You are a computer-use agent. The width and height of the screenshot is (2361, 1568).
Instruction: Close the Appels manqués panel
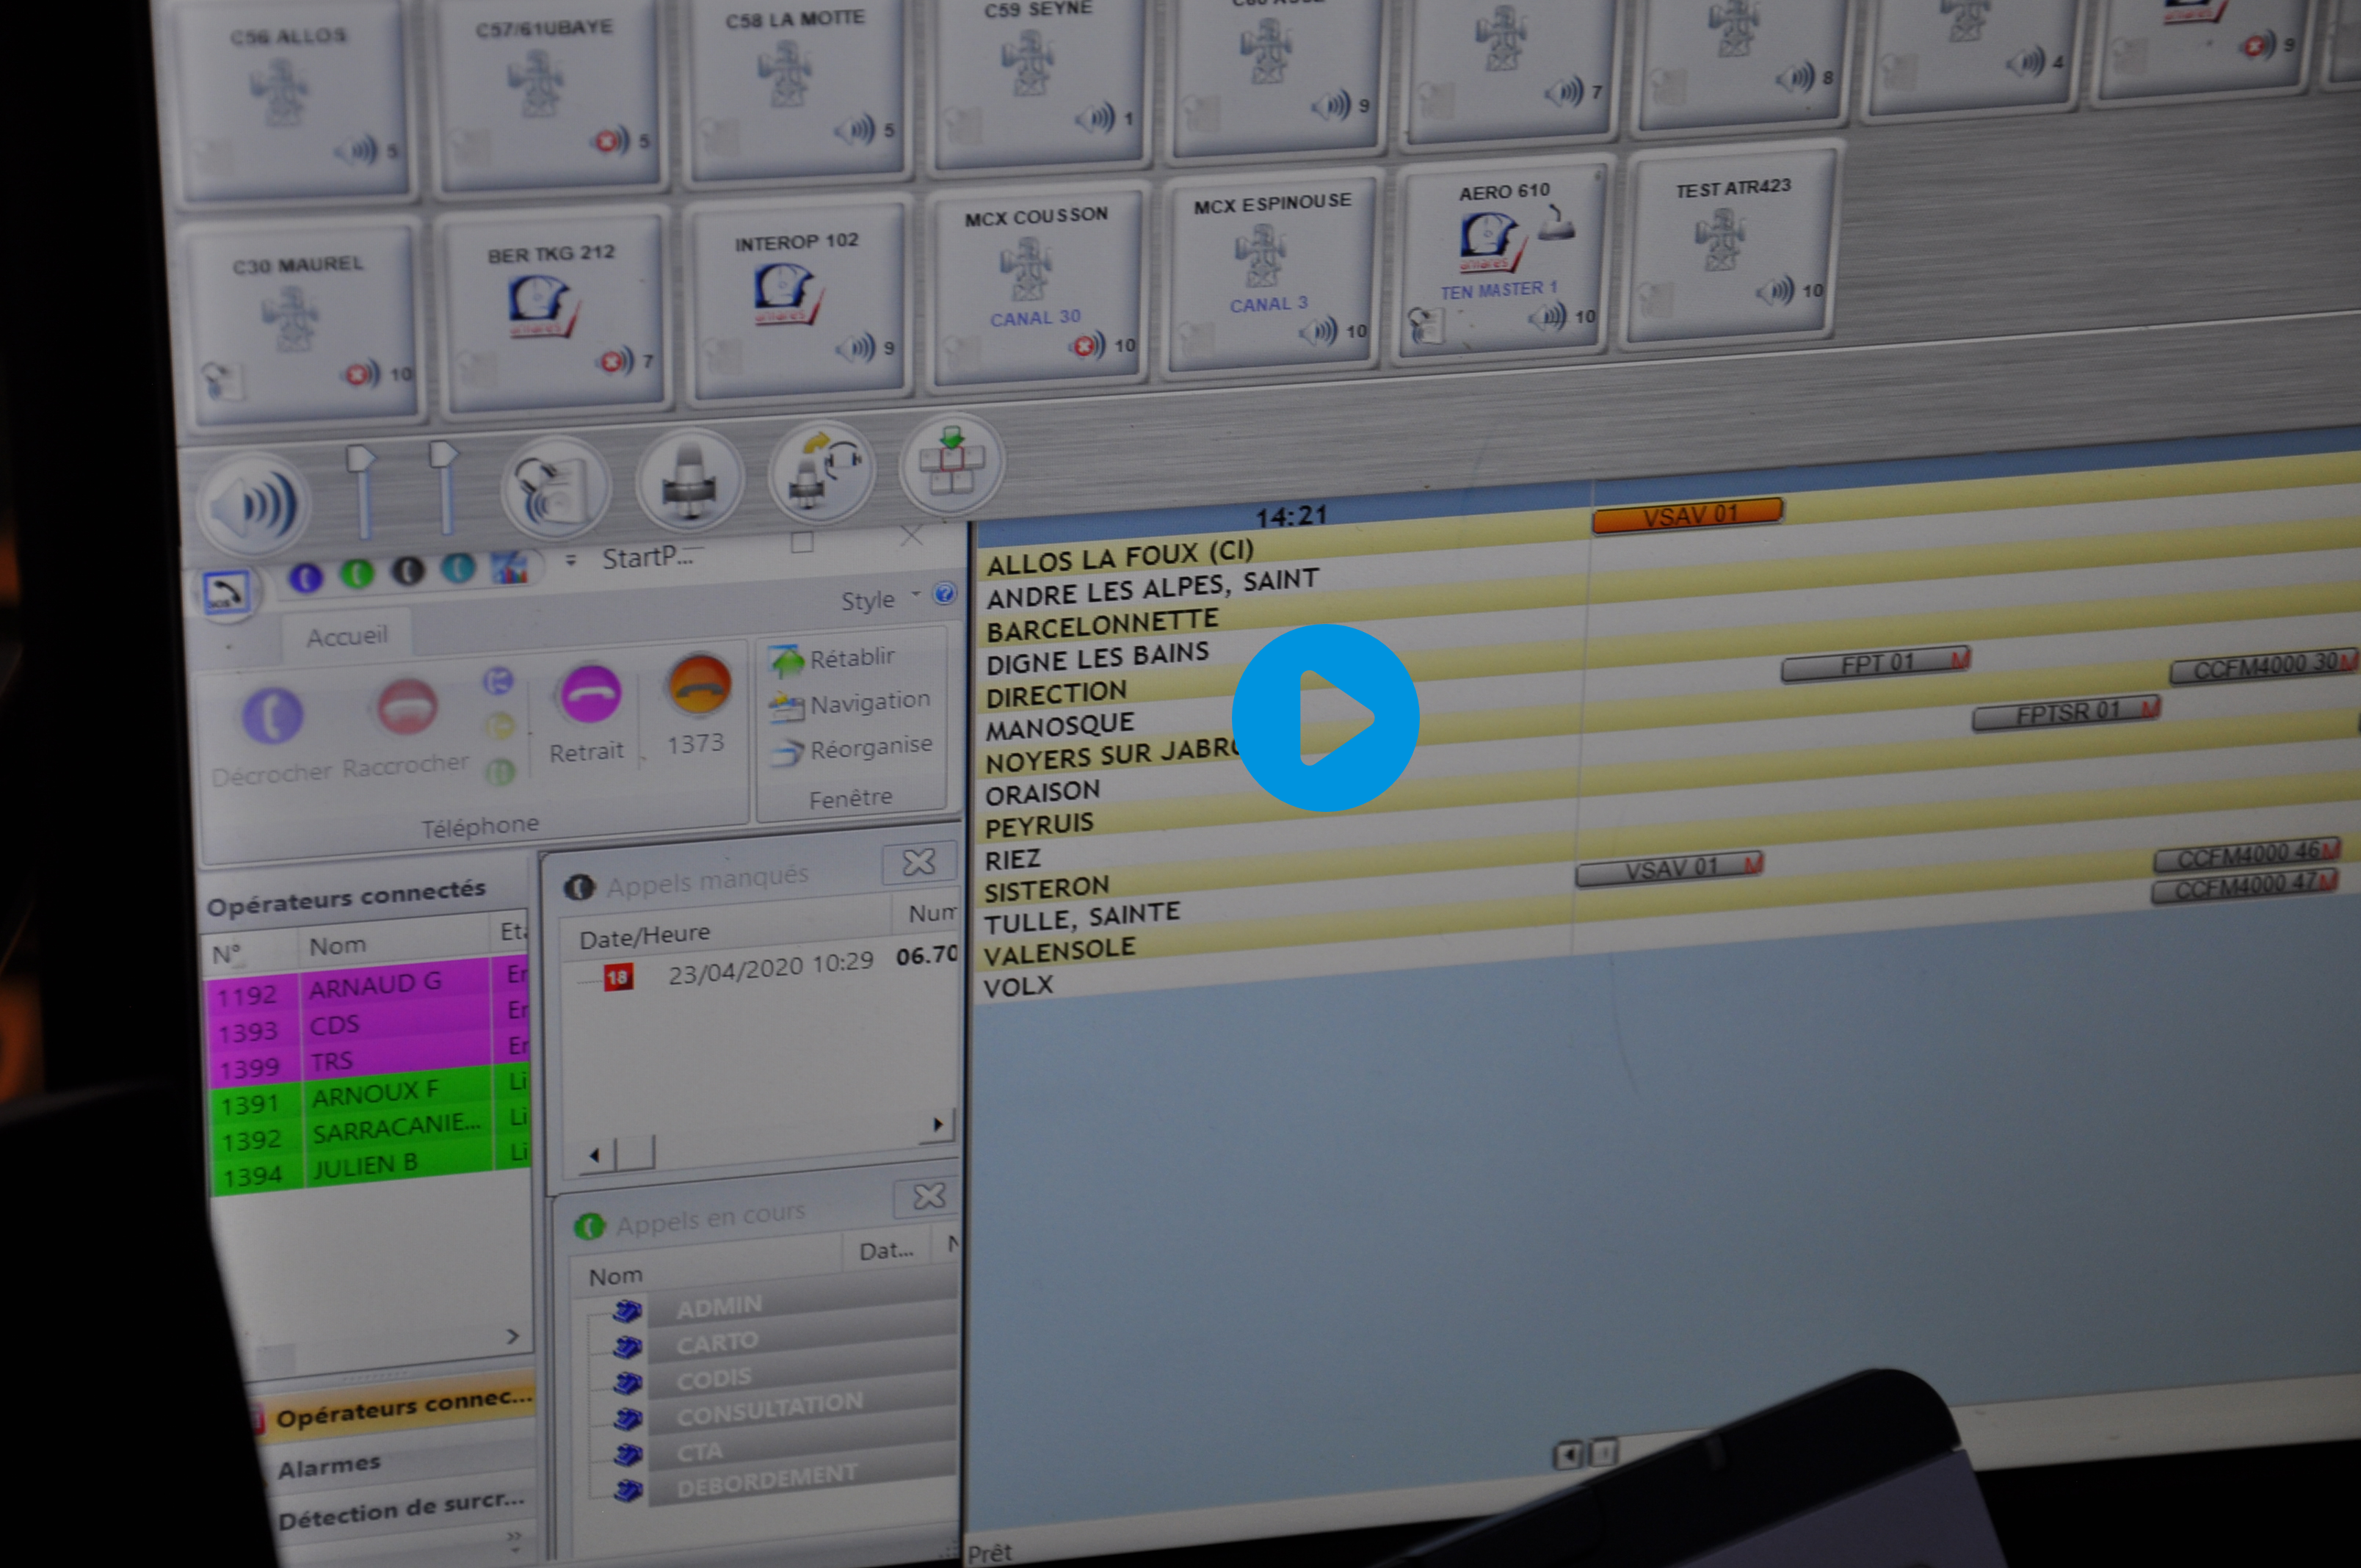pyautogui.click(x=919, y=862)
